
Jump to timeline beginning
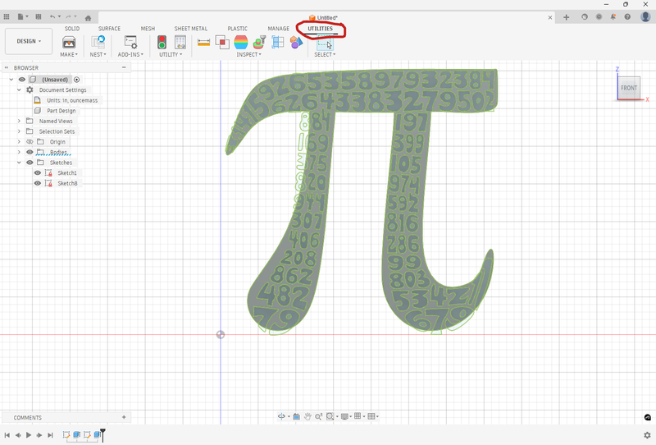(x=7, y=435)
